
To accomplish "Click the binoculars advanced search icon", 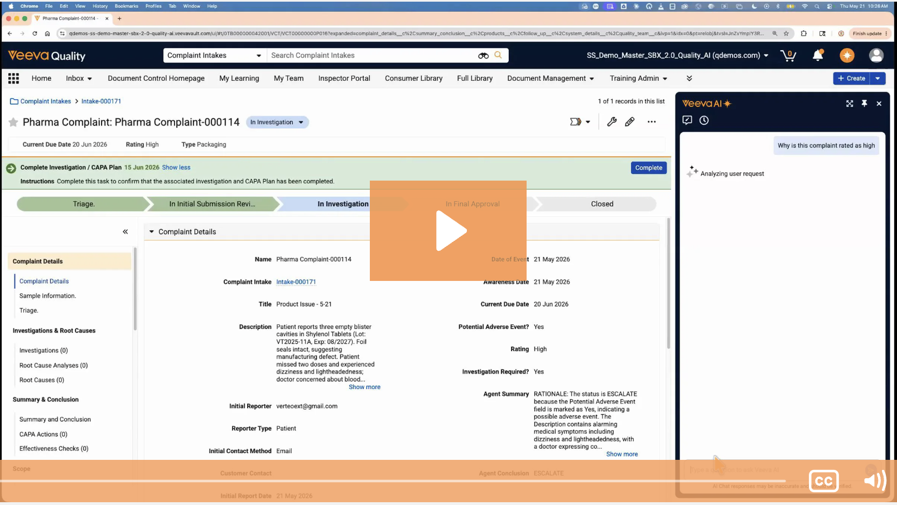I will 483,56.
